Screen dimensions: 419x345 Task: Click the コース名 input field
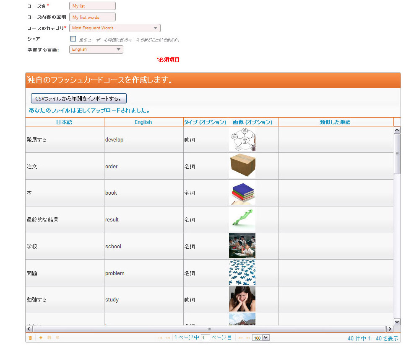[x=92, y=6]
